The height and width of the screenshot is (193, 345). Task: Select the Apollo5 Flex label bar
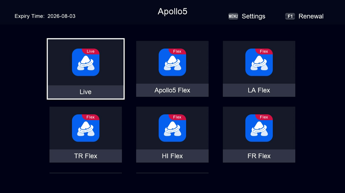pyautogui.click(x=172, y=90)
